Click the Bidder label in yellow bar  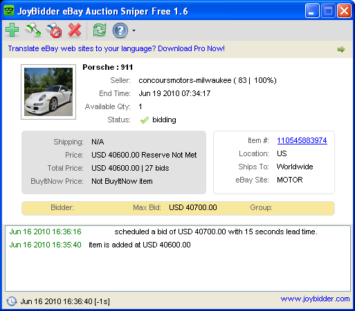pyautogui.click(x=62, y=207)
